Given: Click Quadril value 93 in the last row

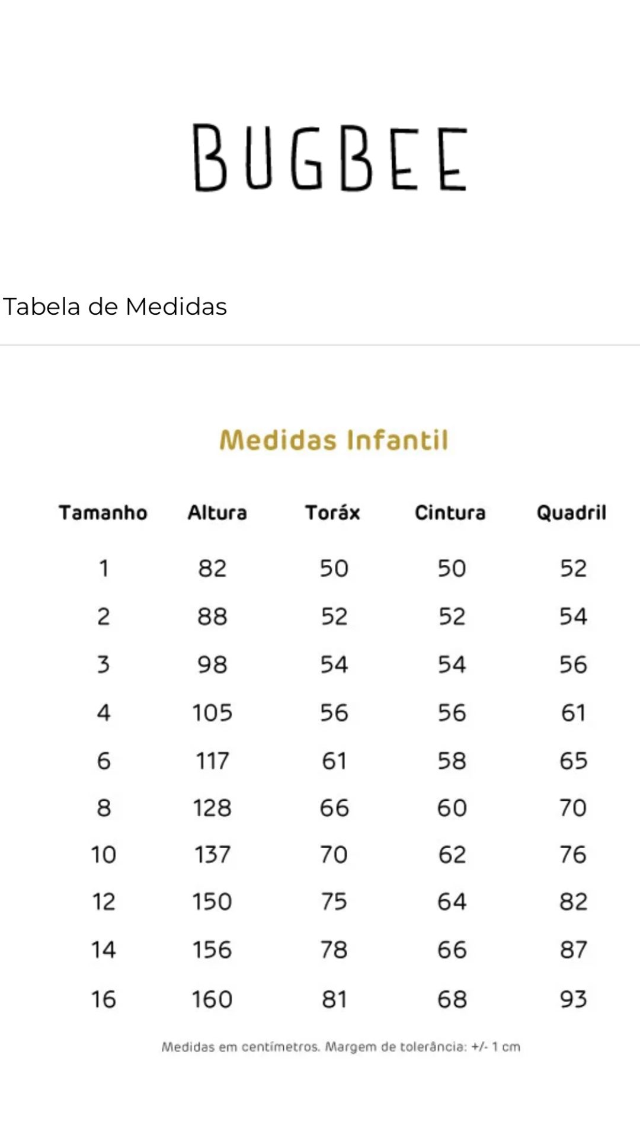Looking at the screenshot, I should tap(573, 999).
